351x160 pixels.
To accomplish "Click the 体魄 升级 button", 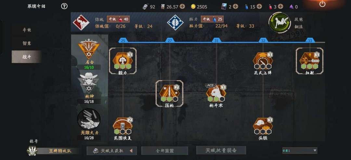I will (x=118, y=19).
